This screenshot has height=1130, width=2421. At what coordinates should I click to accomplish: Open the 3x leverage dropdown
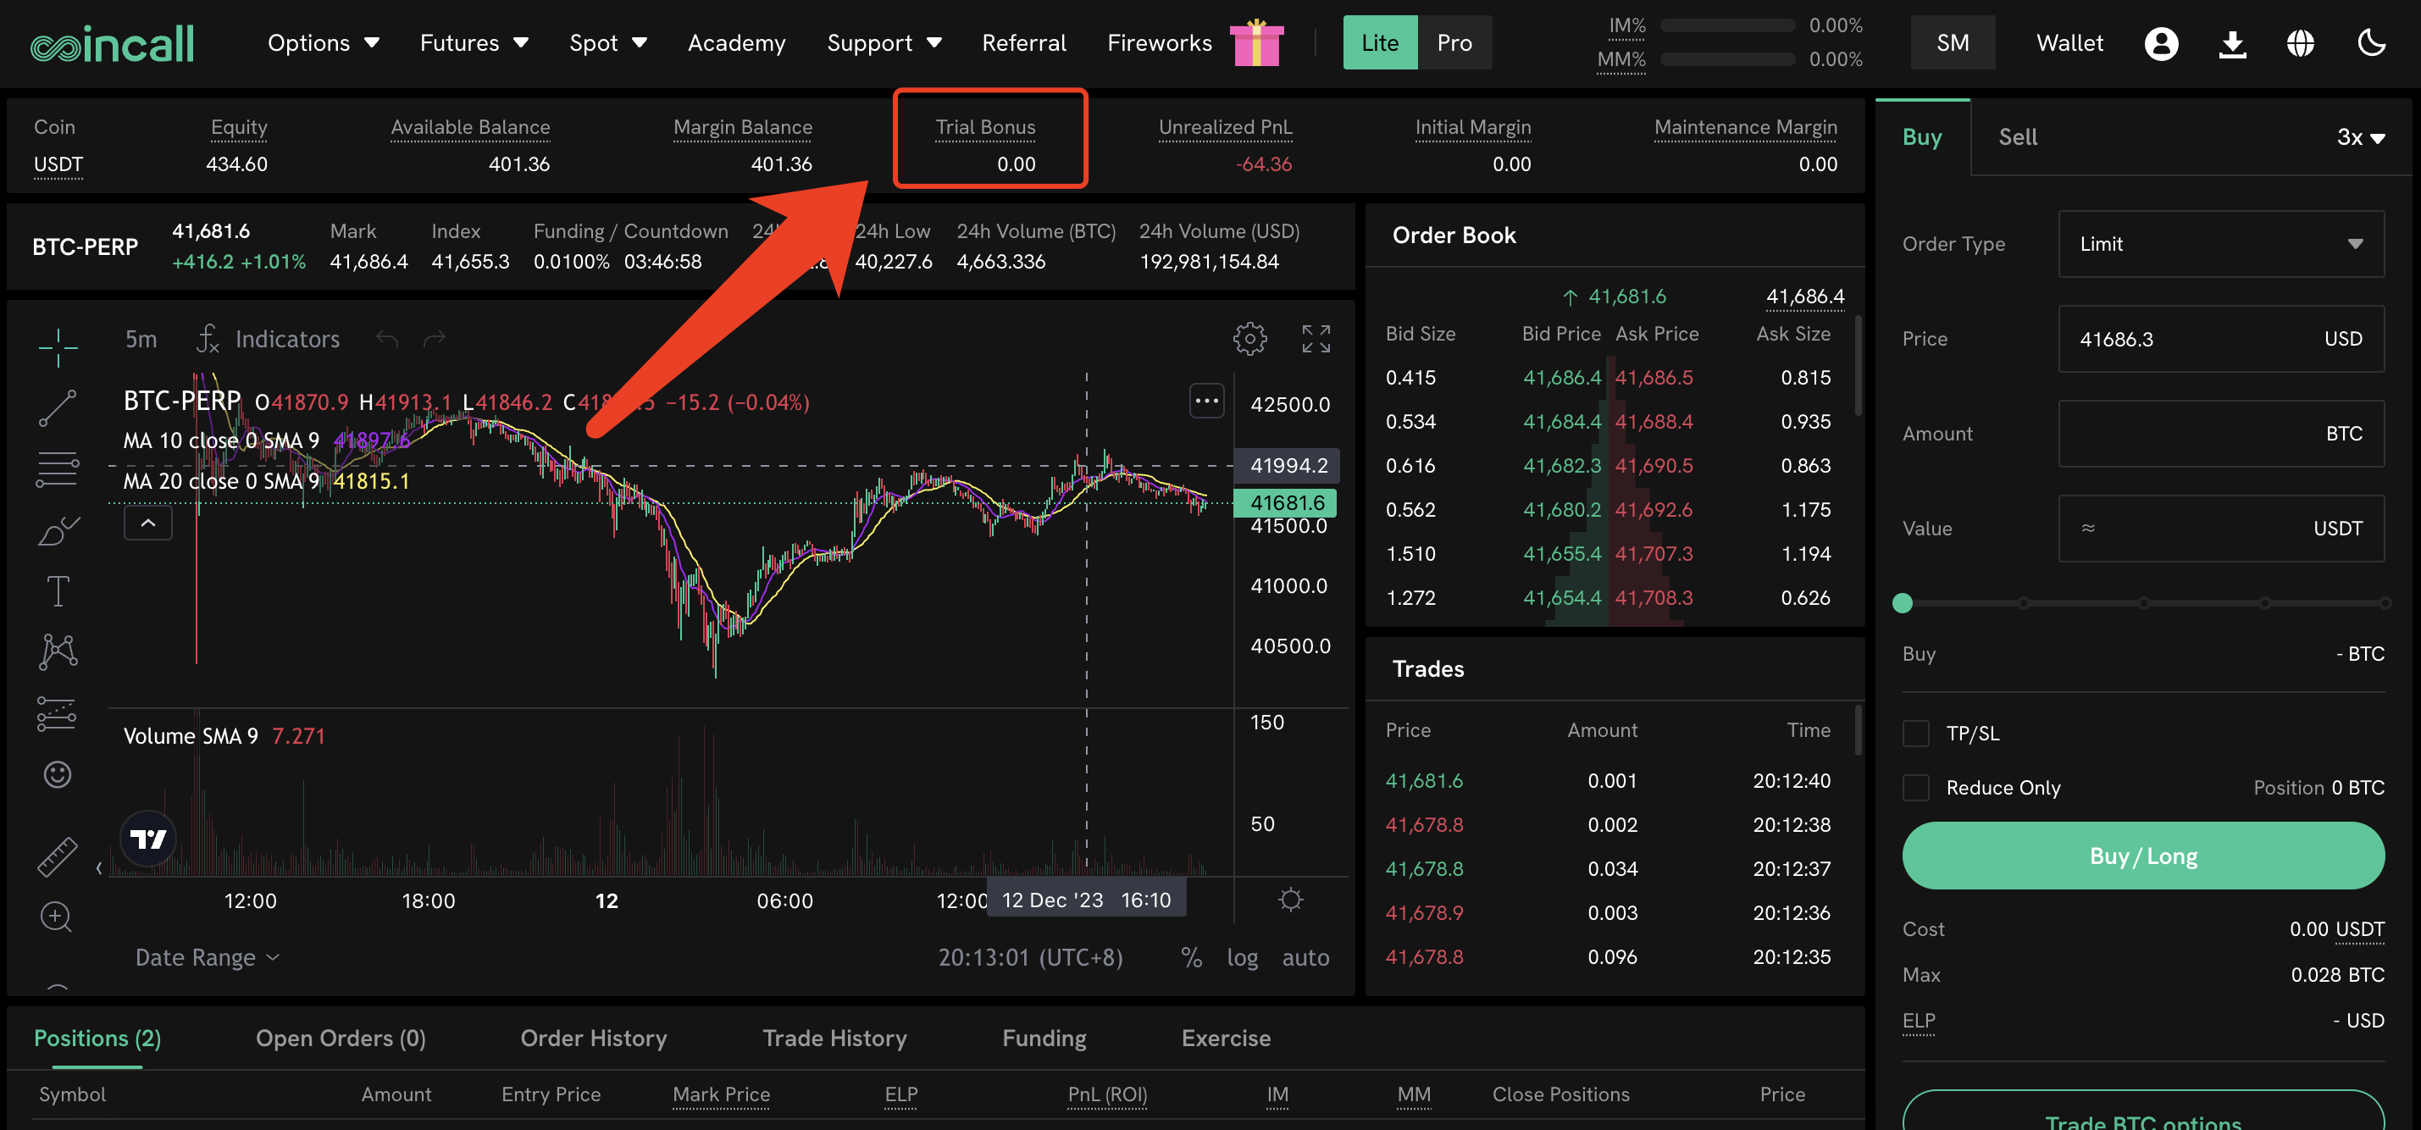point(2360,137)
